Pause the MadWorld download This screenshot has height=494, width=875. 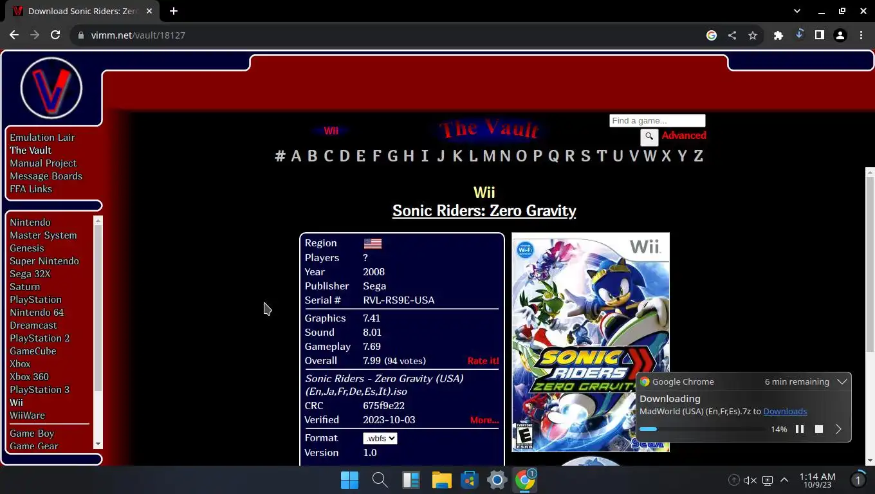coord(800,429)
